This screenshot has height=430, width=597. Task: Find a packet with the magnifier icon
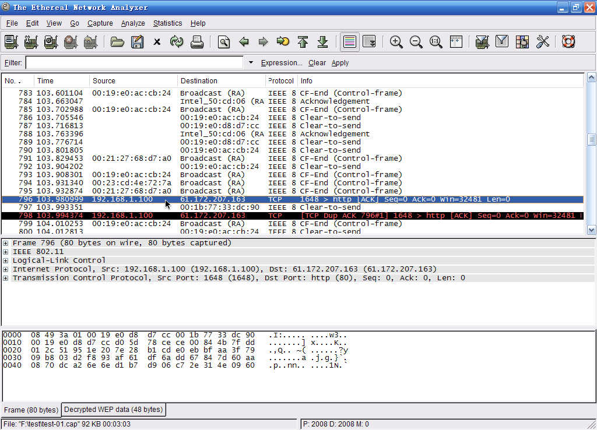pyautogui.click(x=224, y=42)
